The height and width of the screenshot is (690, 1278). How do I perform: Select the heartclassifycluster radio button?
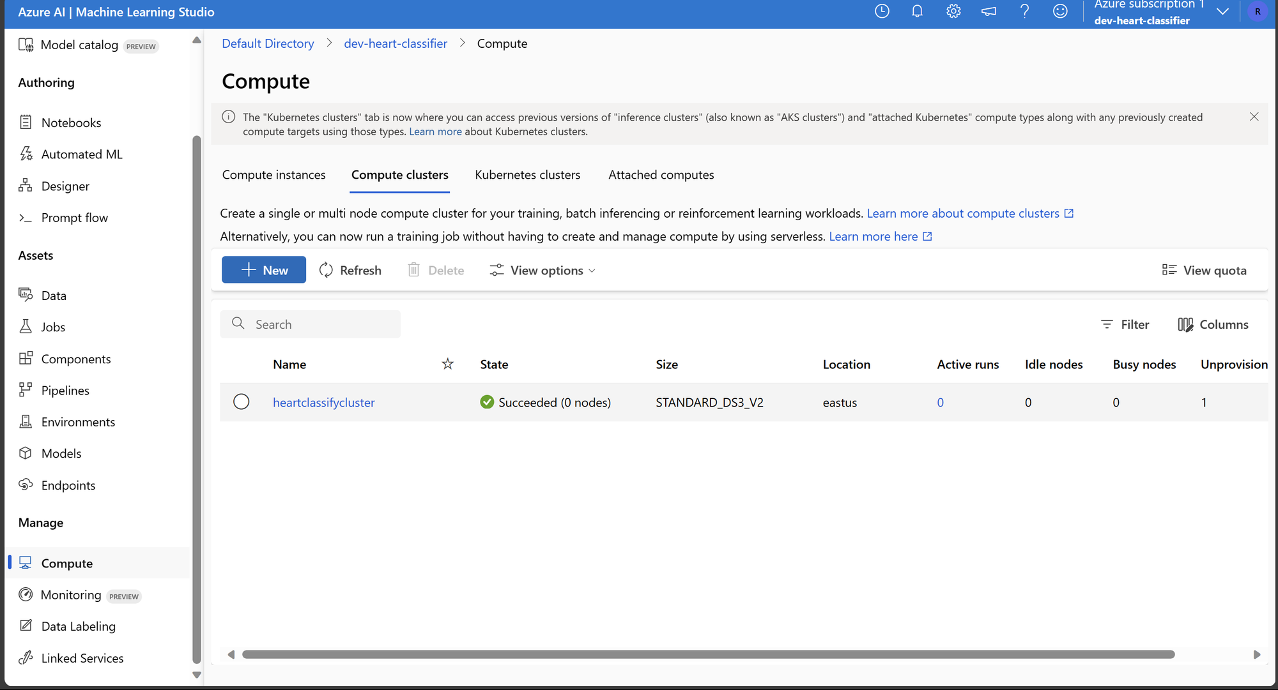coord(241,402)
